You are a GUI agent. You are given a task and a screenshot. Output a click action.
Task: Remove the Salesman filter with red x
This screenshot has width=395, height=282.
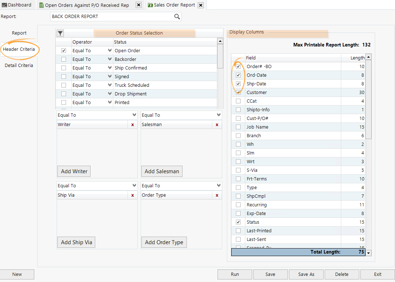(x=217, y=125)
